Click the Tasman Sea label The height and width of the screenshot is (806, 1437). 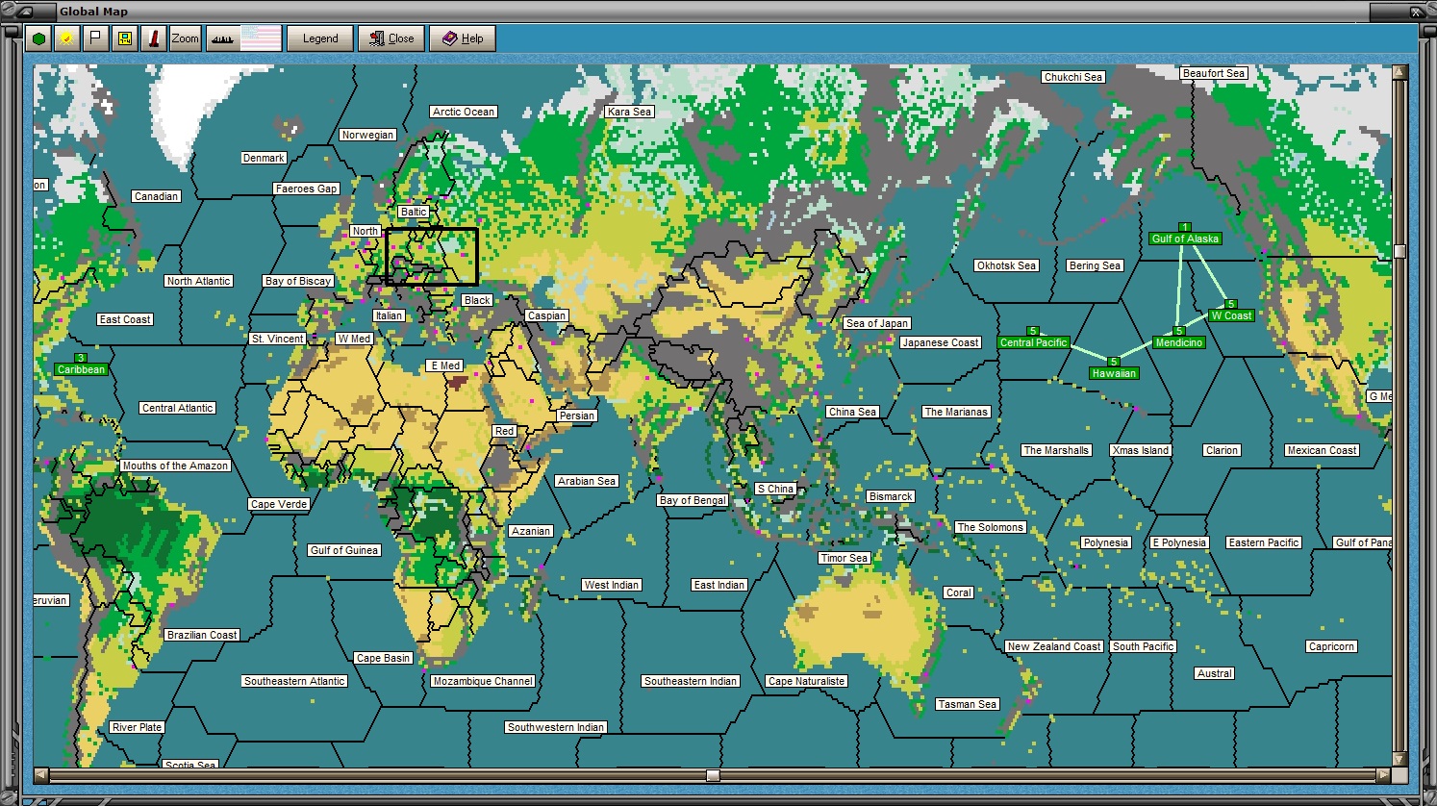(x=968, y=704)
